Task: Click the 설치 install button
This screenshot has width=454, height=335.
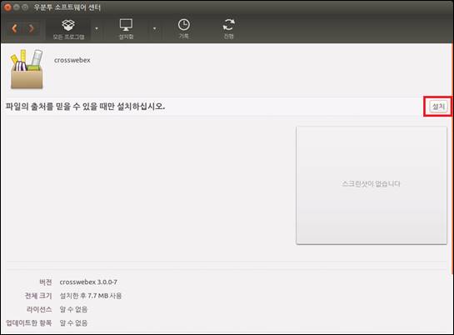Action: point(438,107)
